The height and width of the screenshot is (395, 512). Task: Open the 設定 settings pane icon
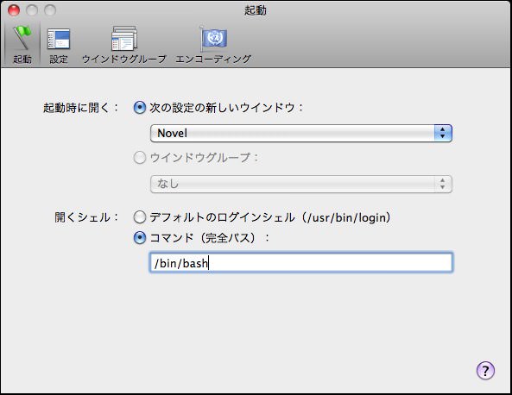[x=59, y=39]
